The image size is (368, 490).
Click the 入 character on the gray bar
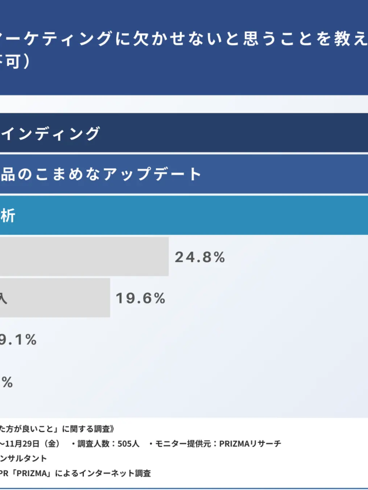coord(3,298)
